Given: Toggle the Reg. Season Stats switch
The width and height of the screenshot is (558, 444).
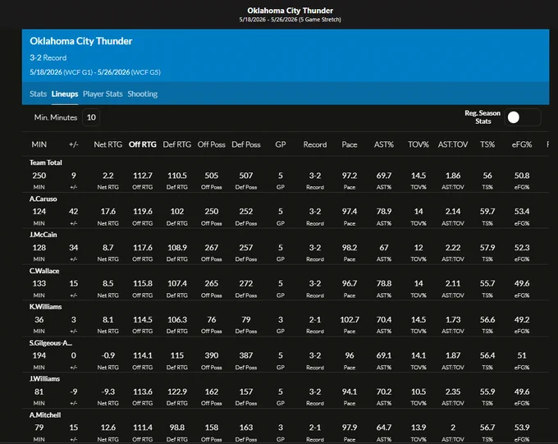Looking at the screenshot, I should (x=522, y=117).
